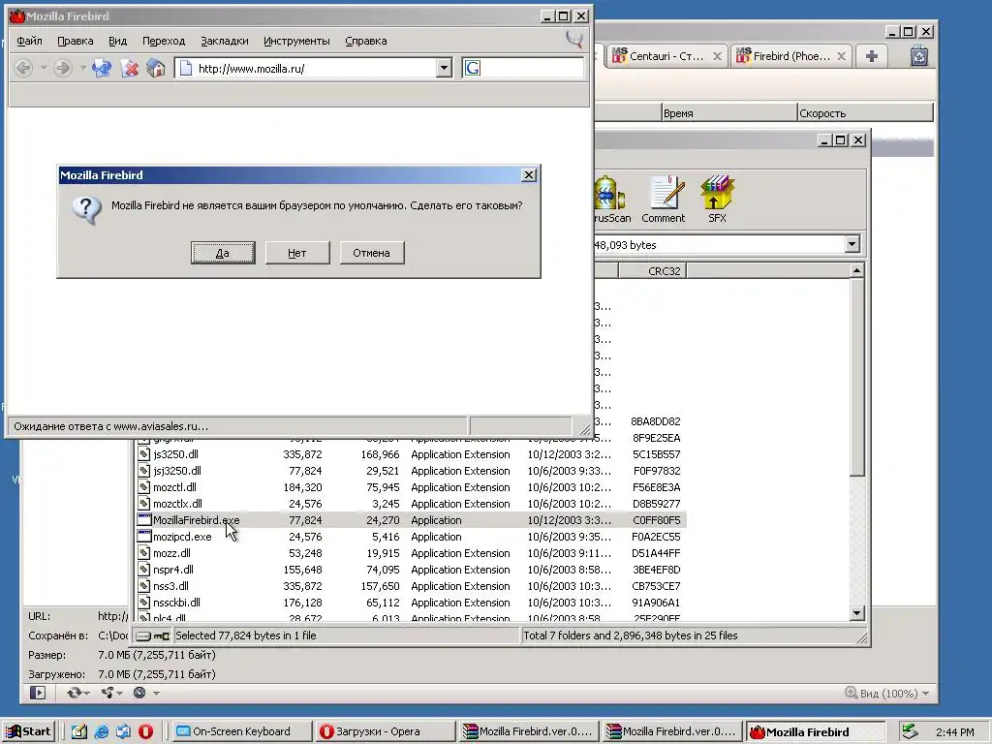
Task: Switch to On-Screen Keyboard in taskbar
Action: (x=241, y=731)
